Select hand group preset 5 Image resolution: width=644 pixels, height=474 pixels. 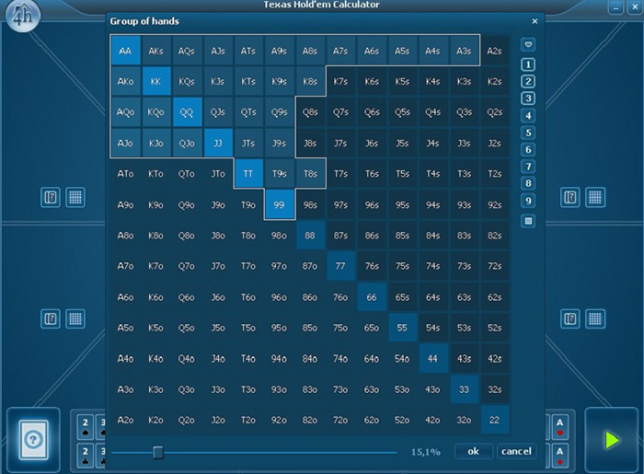[x=528, y=133]
